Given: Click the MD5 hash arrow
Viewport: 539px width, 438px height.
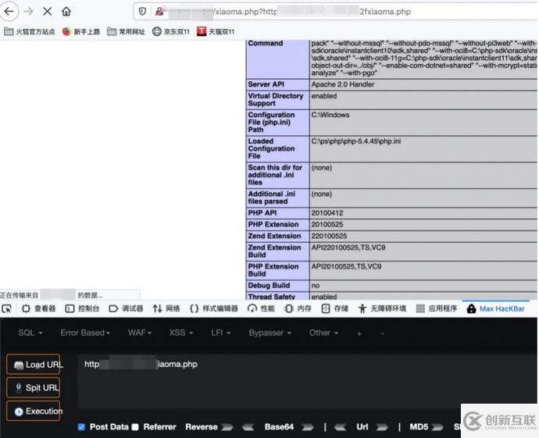Looking at the screenshot, I should (x=437, y=427).
